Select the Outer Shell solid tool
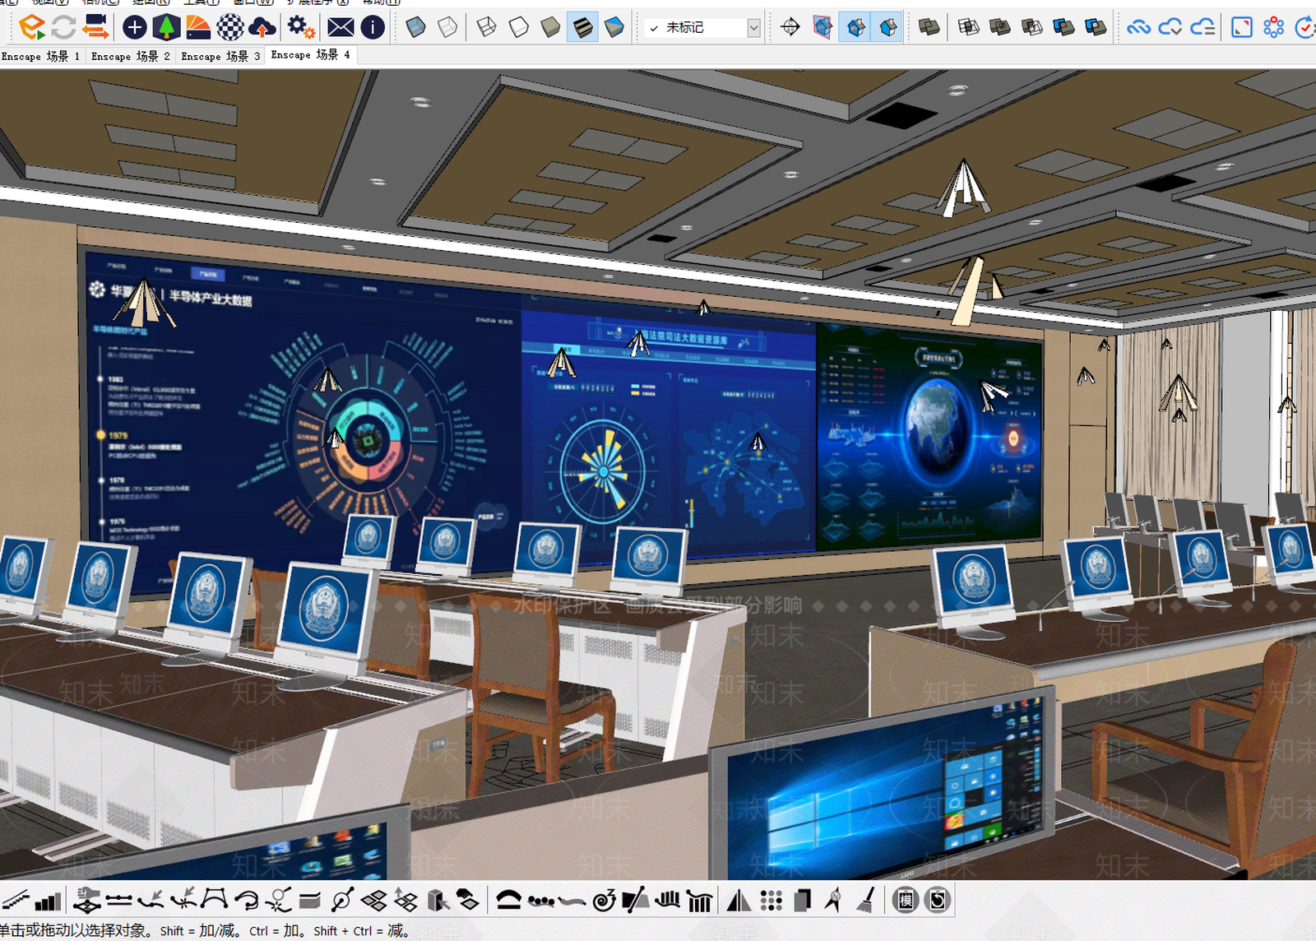The height and width of the screenshot is (941, 1316). (929, 28)
